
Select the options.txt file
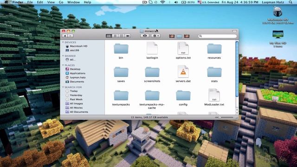coord(183,51)
